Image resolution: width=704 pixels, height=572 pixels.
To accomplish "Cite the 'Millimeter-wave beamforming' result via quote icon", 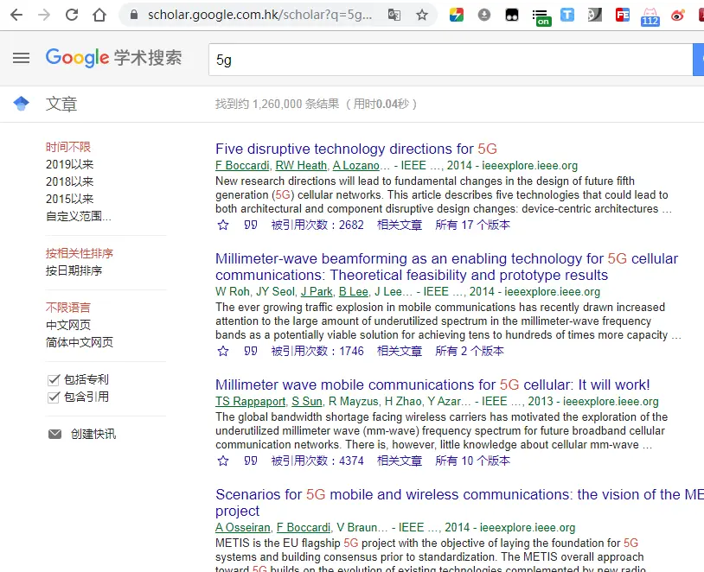I will coord(251,351).
